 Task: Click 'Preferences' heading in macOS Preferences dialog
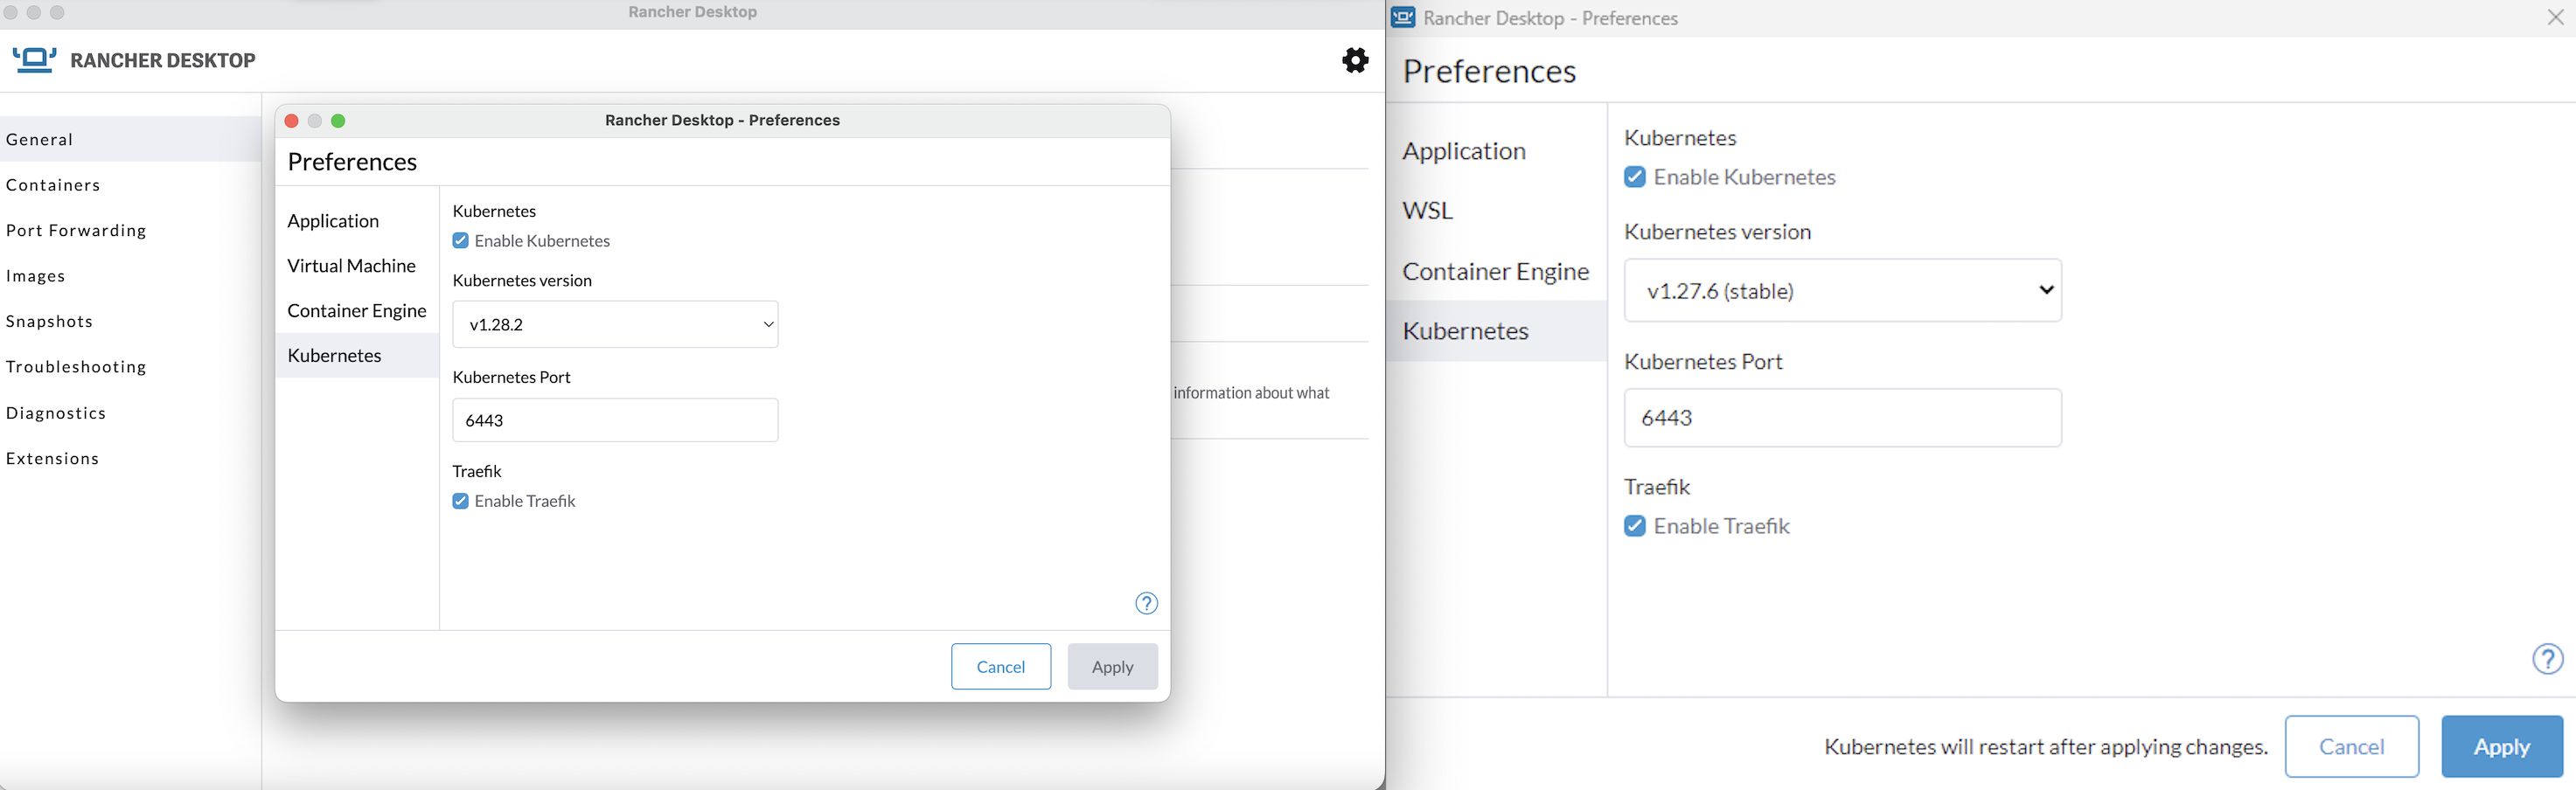pos(352,162)
